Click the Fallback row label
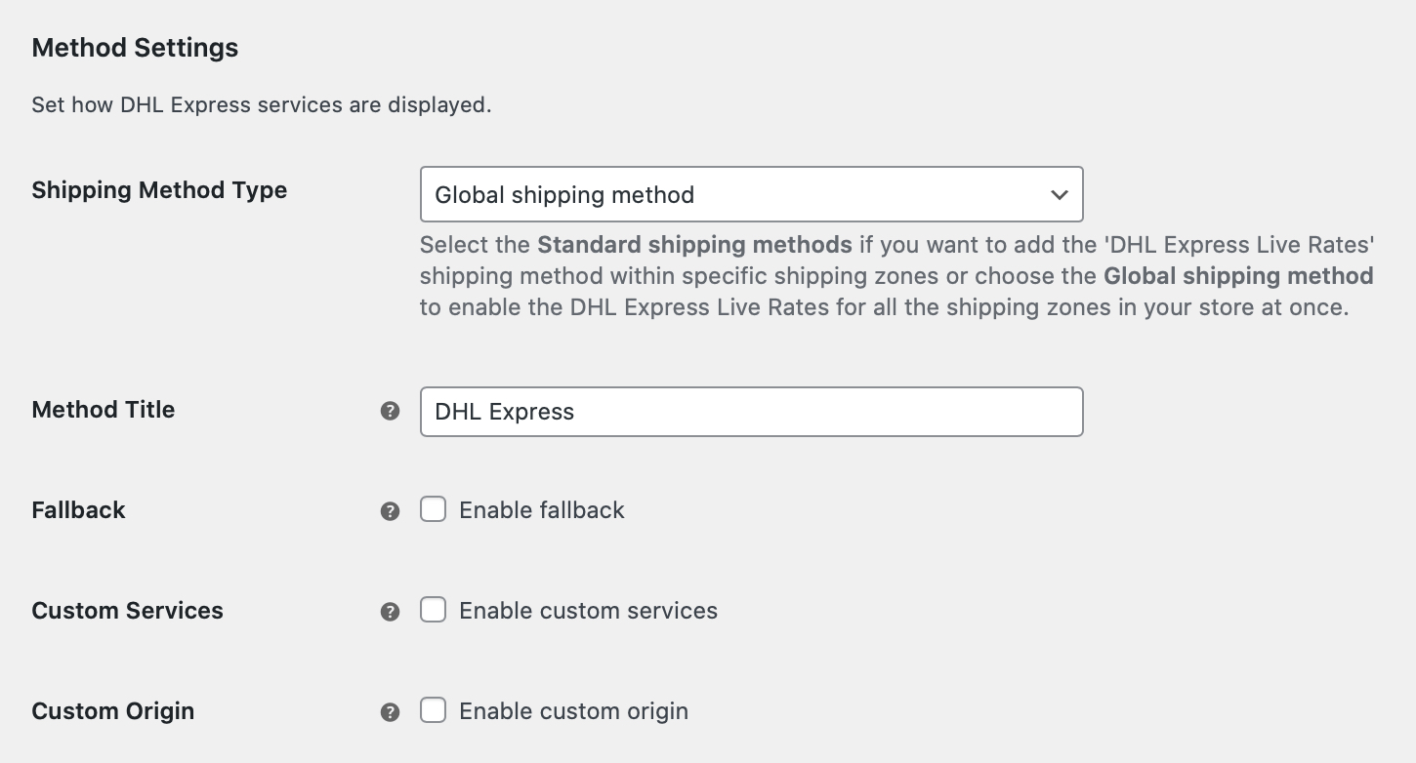 (78, 509)
